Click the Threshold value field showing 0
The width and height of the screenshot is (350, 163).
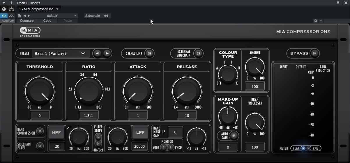(40, 115)
